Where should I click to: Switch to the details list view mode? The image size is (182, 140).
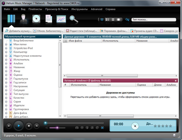[x=107, y=20]
